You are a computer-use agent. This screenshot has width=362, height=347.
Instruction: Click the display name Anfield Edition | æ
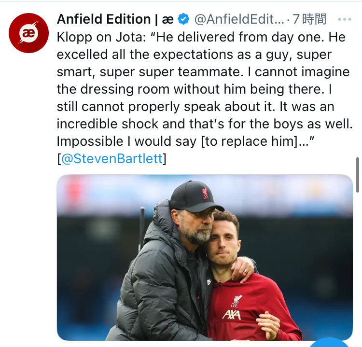[x=115, y=19]
